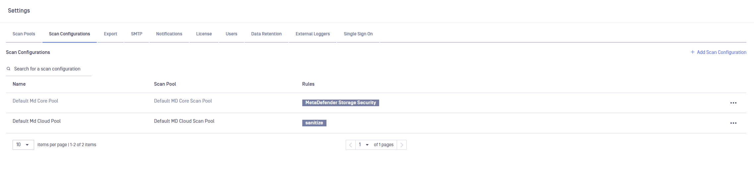
Task: Open the Data Retention tab
Action: pyautogui.click(x=266, y=34)
